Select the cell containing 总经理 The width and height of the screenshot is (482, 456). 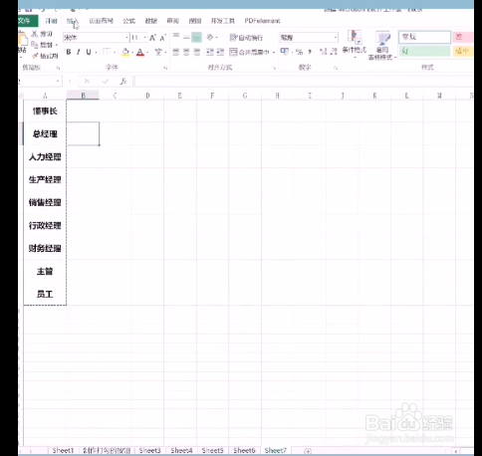click(45, 133)
